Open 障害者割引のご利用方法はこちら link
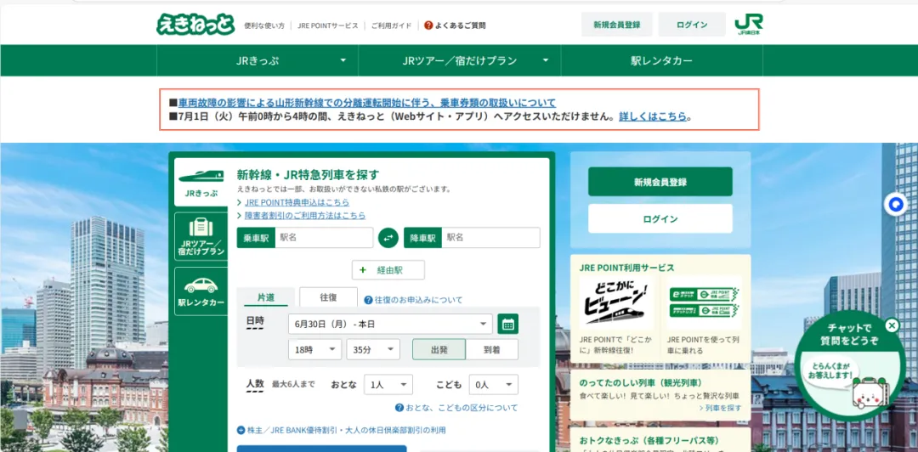 pos(305,216)
